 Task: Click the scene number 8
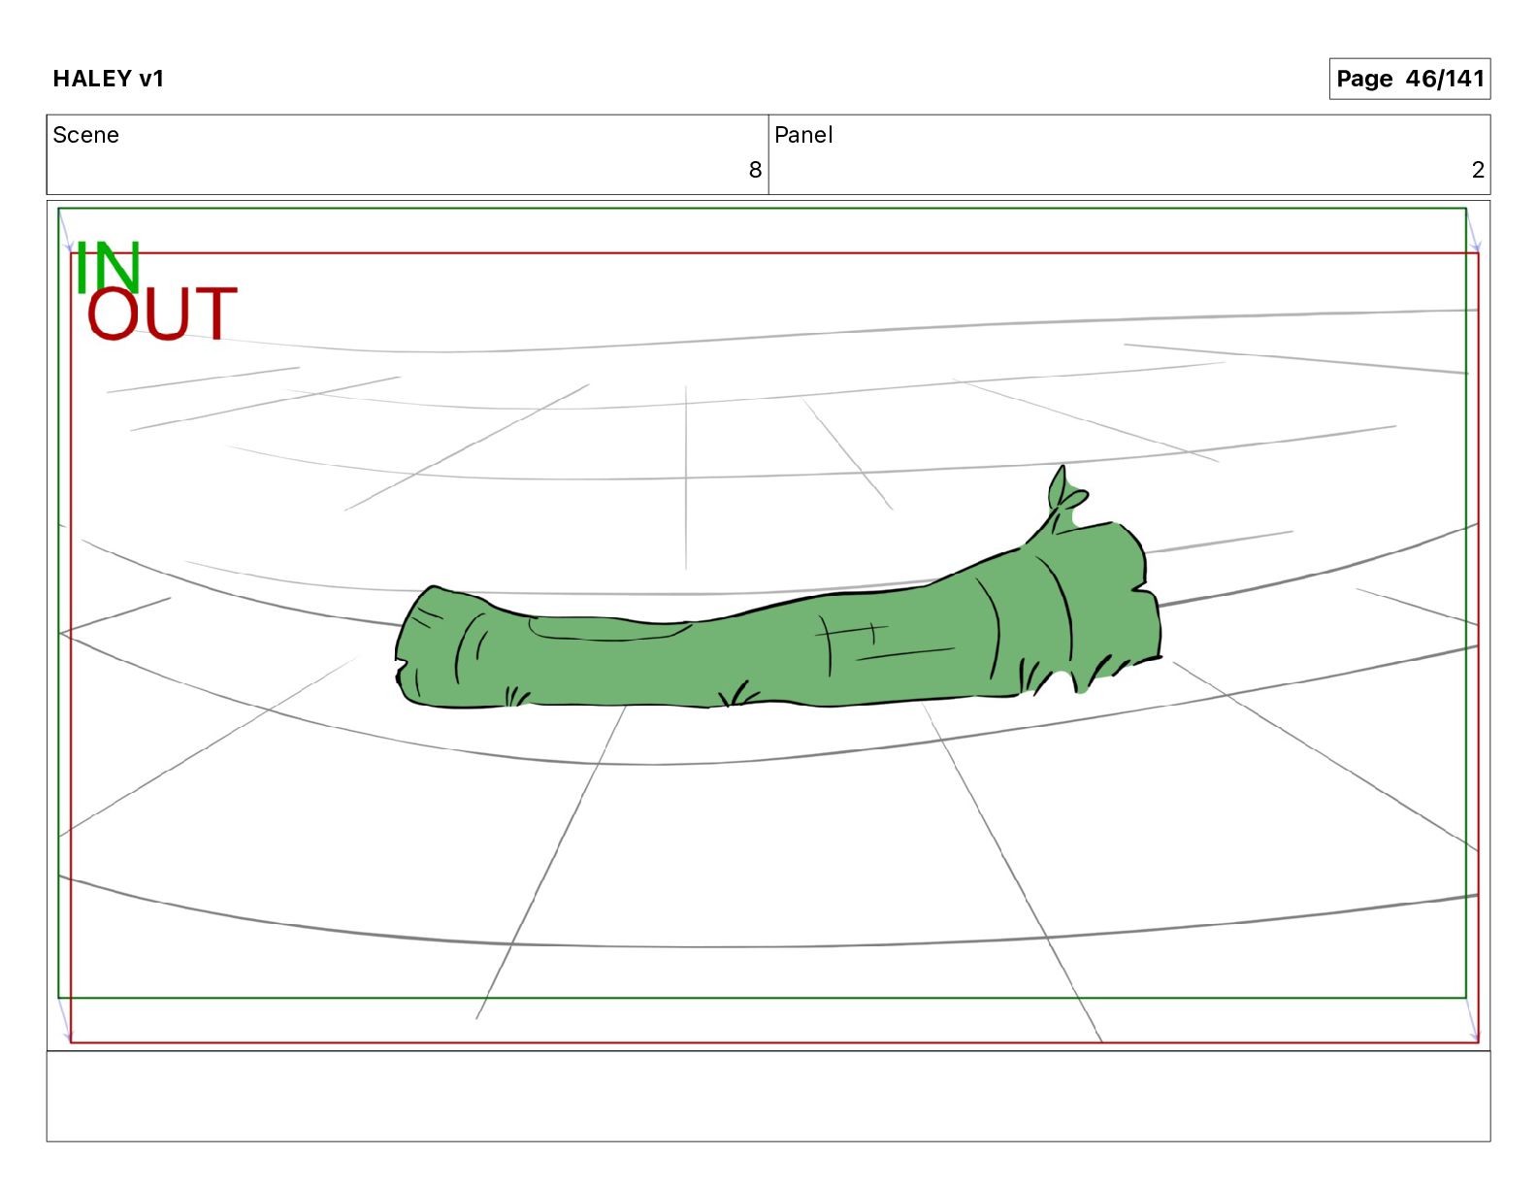tap(755, 170)
